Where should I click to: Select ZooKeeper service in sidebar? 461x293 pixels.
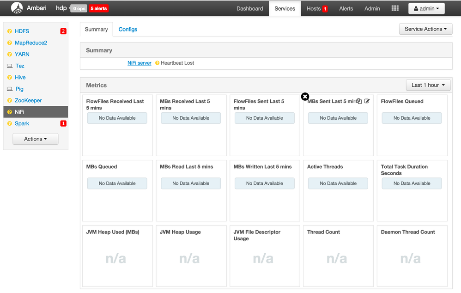28,100
